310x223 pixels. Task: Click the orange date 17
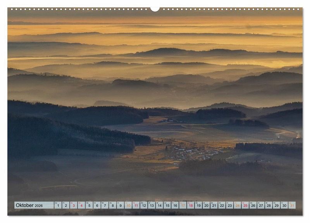183,205
